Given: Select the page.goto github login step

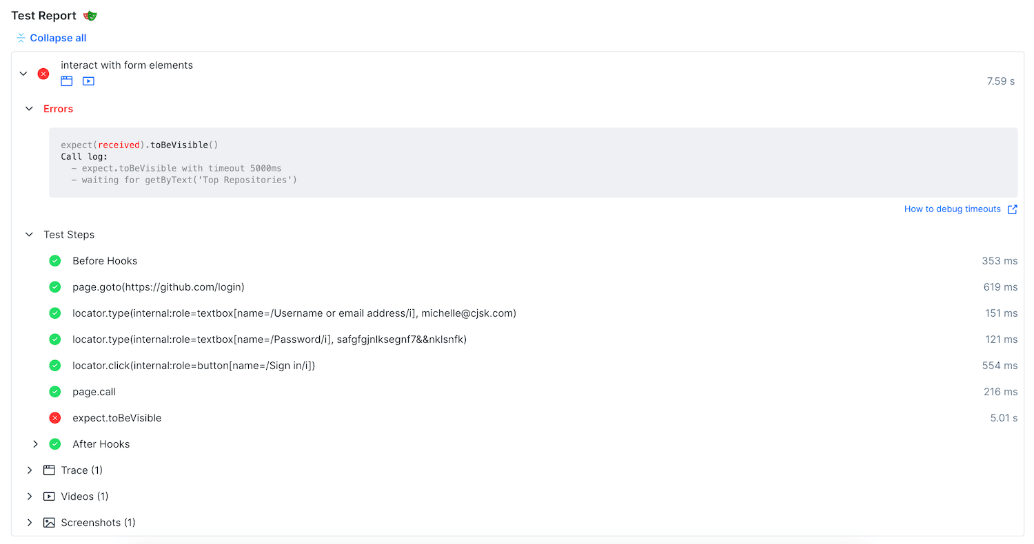Looking at the screenshot, I should click(x=159, y=287).
